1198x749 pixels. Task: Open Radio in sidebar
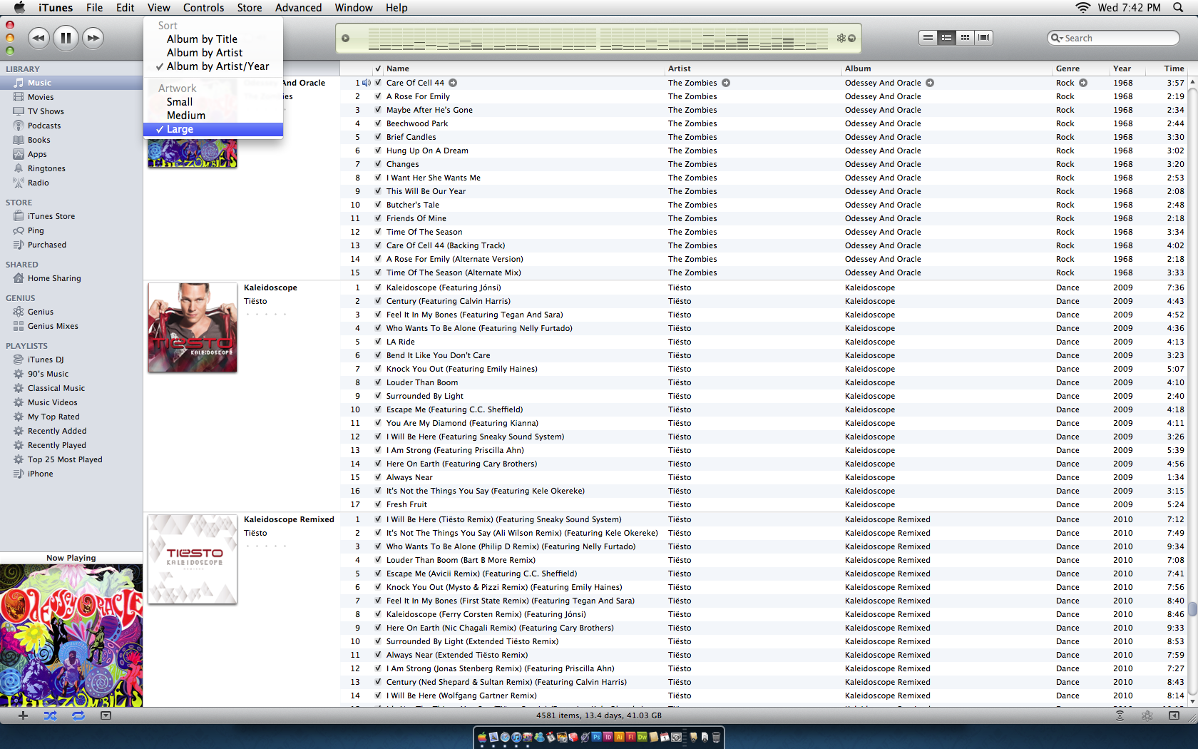point(39,183)
